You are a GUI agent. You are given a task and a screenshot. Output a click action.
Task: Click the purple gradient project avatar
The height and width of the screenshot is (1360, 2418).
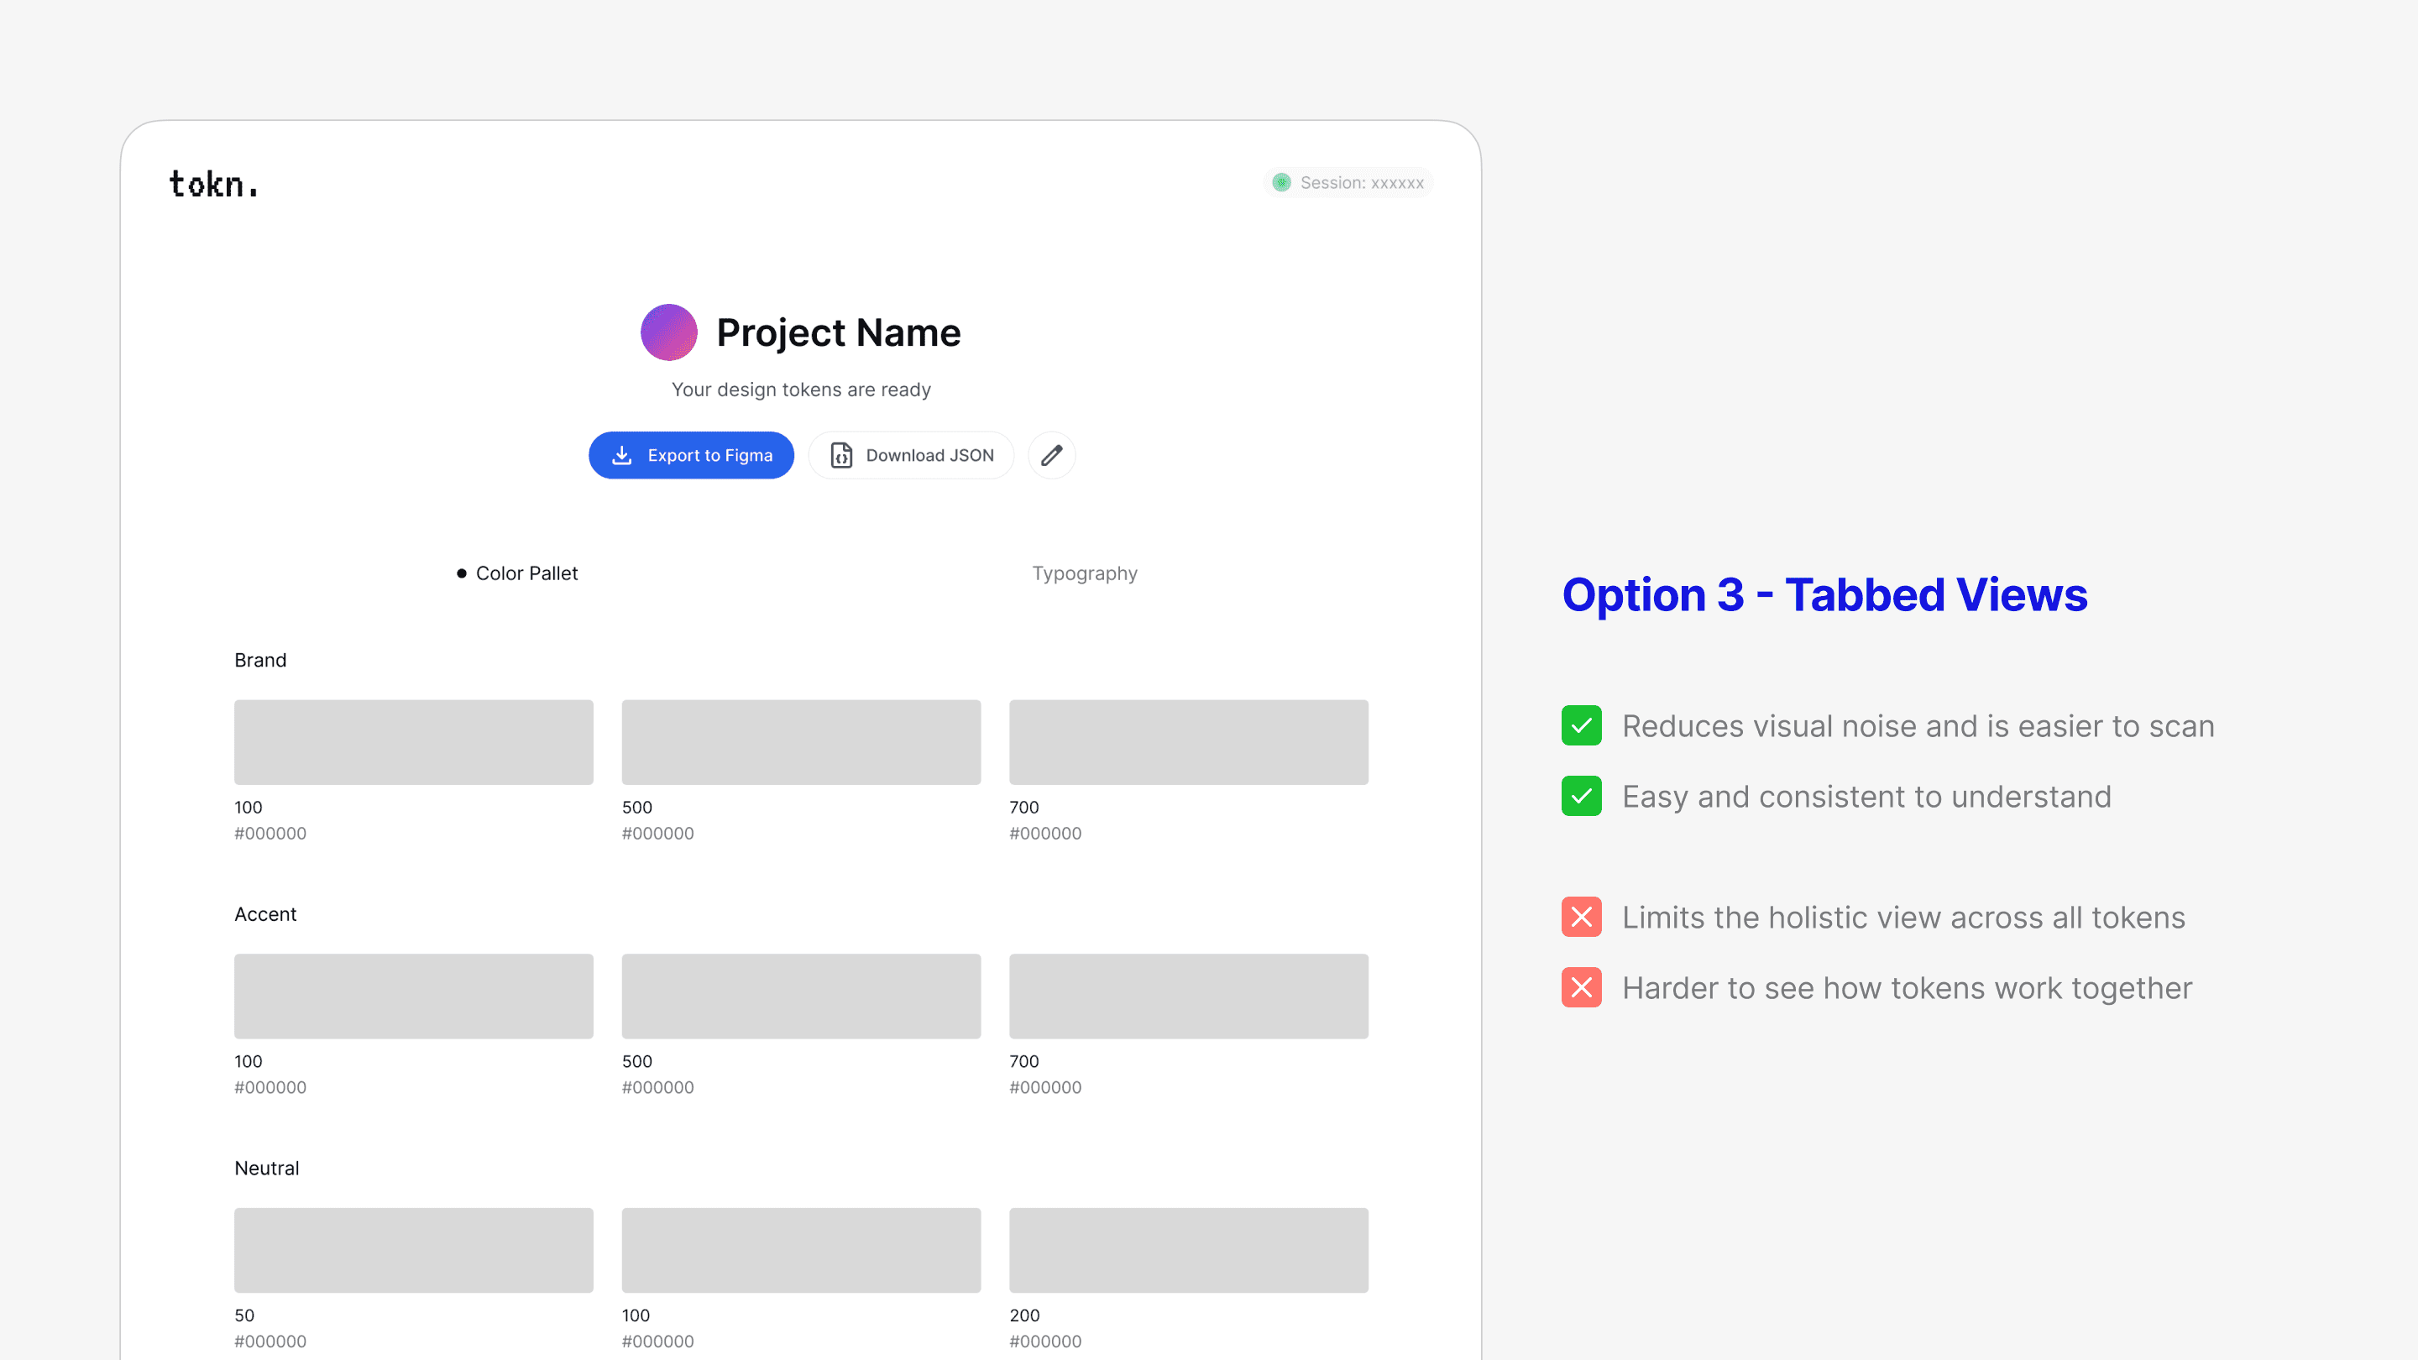668,332
